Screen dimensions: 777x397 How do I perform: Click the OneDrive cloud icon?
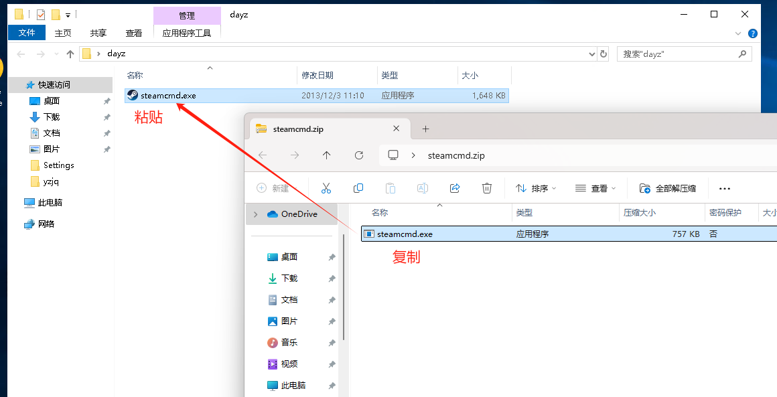273,214
